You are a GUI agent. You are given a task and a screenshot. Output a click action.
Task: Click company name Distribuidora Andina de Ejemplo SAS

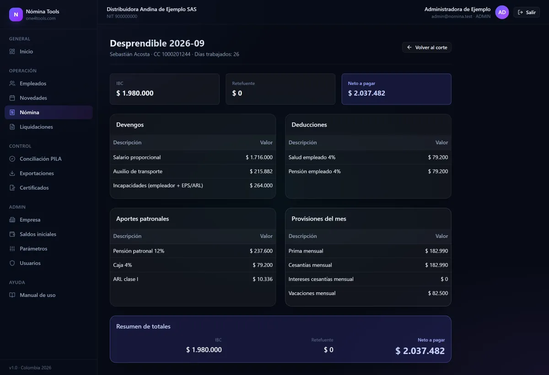[151, 9]
